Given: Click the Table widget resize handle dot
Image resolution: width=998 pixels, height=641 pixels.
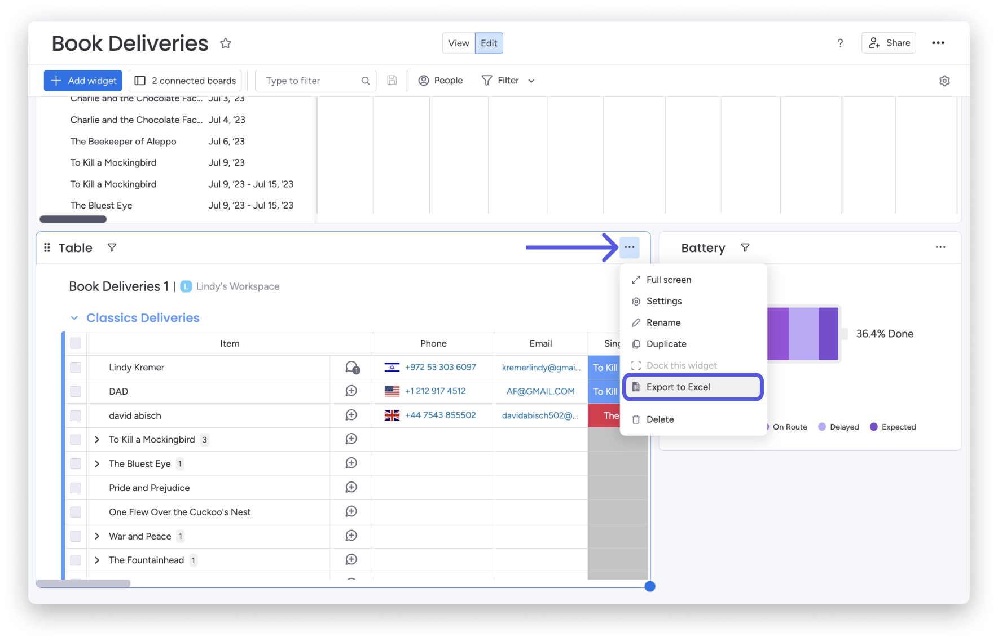Looking at the screenshot, I should 650,586.
